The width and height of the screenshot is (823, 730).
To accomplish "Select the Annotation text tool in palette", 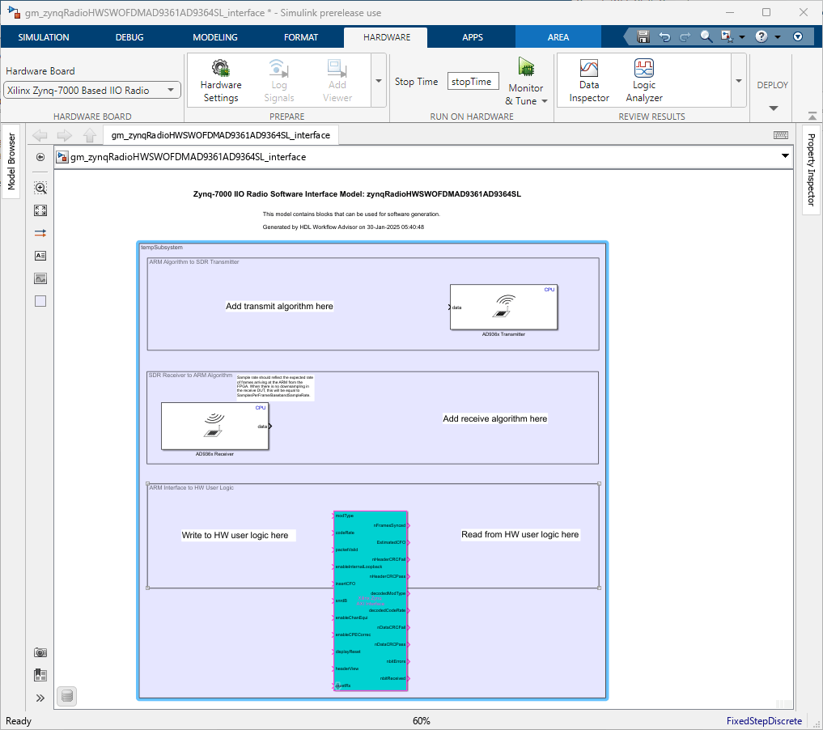I will click(x=40, y=256).
